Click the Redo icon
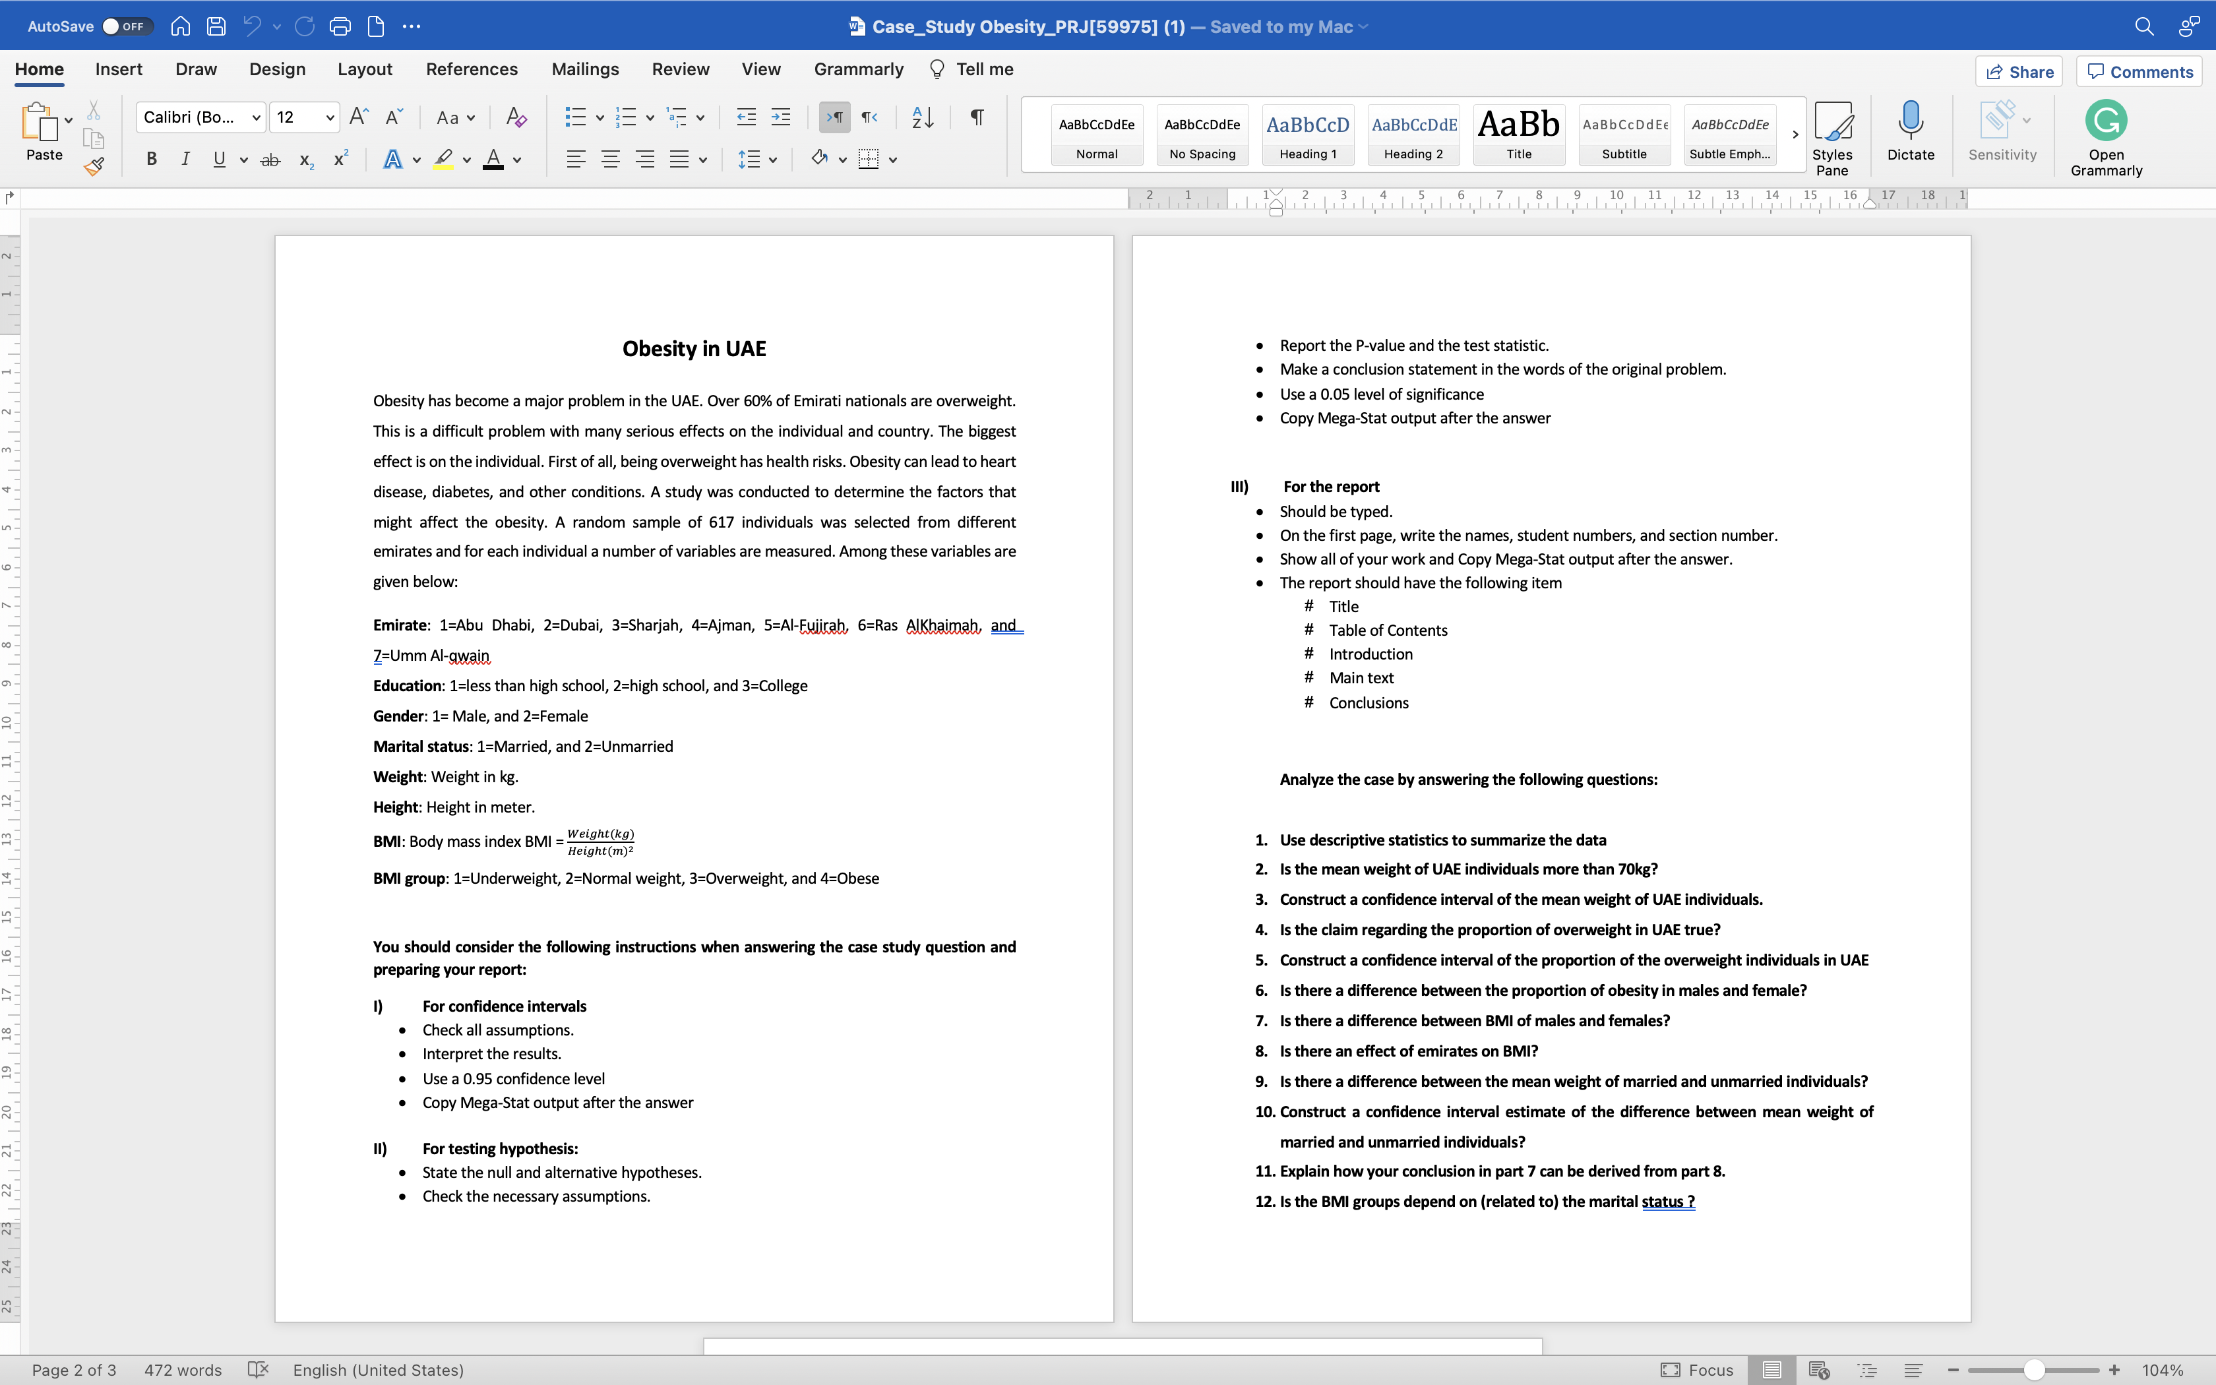The width and height of the screenshot is (2216, 1385). pyautogui.click(x=304, y=26)
